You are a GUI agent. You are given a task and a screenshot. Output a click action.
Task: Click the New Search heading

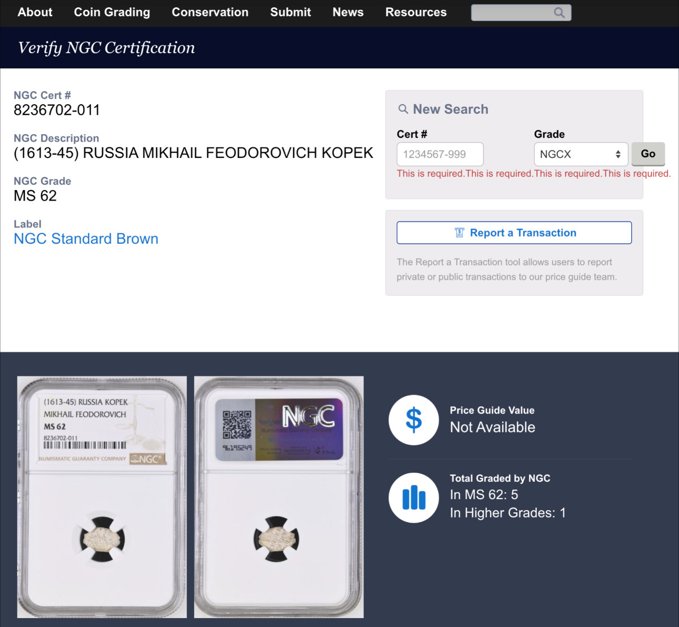point(451,109)
